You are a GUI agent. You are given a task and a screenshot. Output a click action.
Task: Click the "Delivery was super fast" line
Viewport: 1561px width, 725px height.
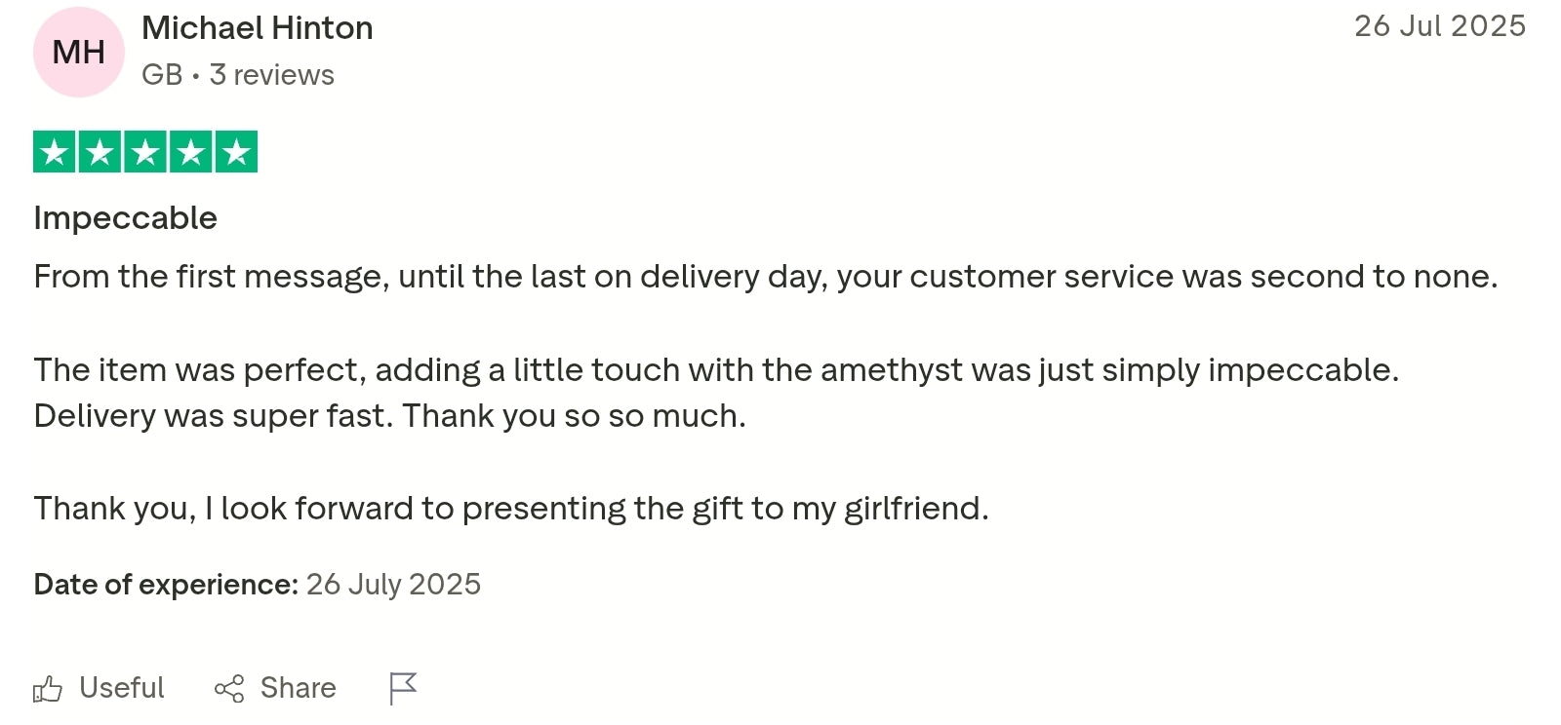(x=389, y=416)
